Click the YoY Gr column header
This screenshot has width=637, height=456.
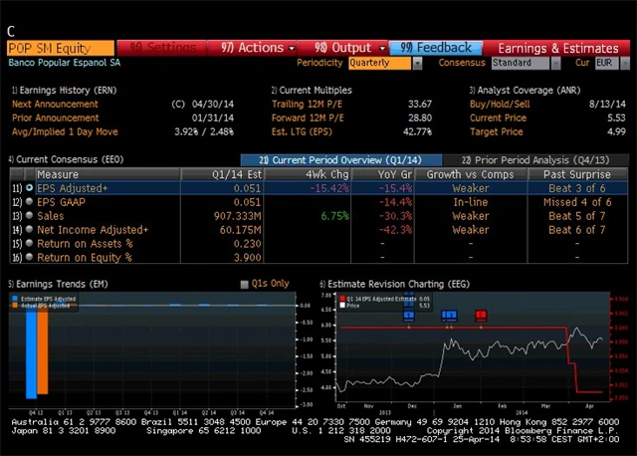point(382,174)
